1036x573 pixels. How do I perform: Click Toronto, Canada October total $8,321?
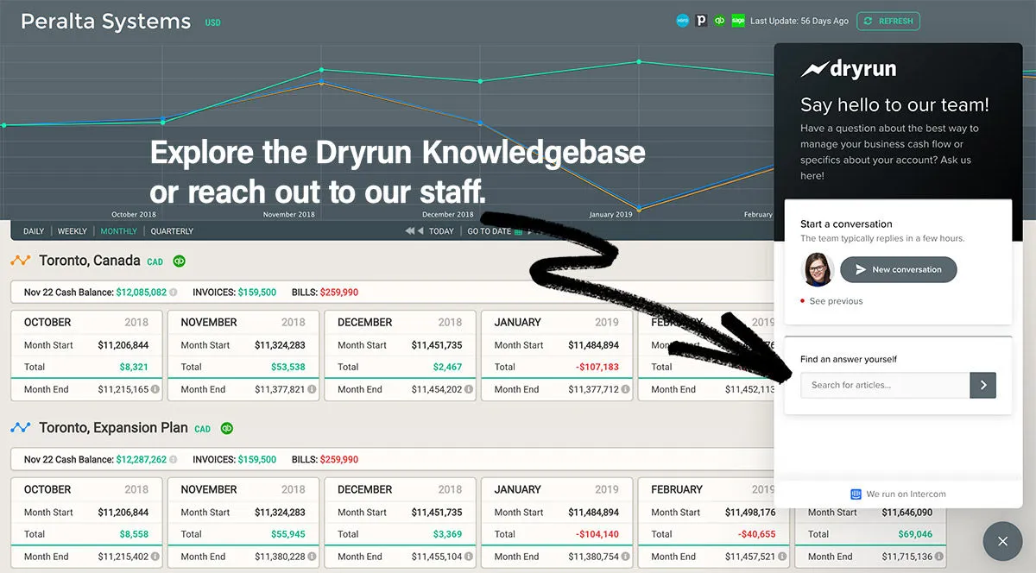[133, 367]
